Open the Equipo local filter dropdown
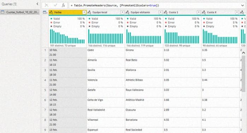Viewport: 247px width, 133px height. coord(122,12)
